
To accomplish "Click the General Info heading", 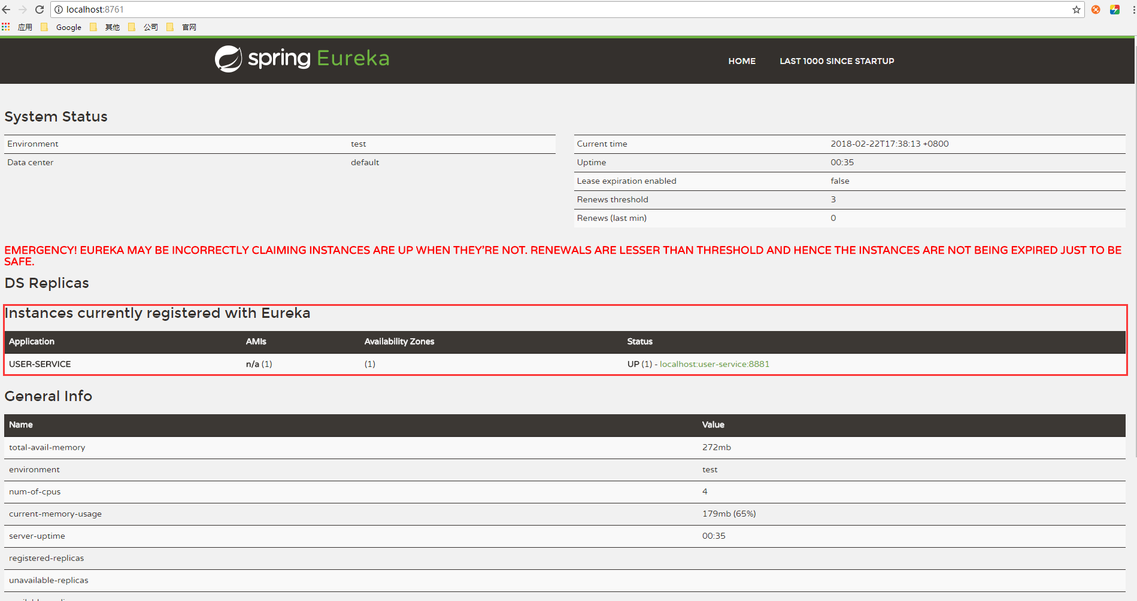I will (x=48, y=396).
